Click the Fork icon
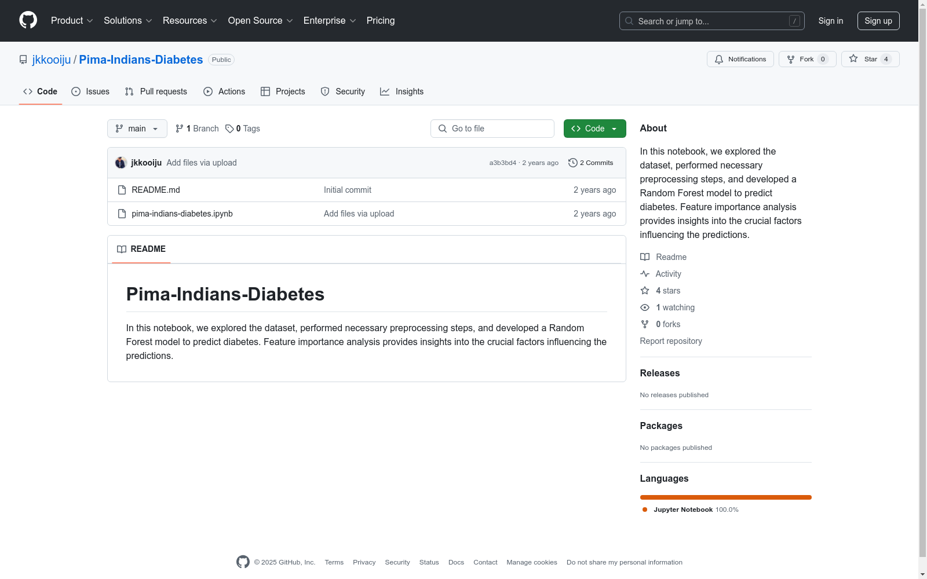Viewport: 927px width, 579px height. [791, 59]
